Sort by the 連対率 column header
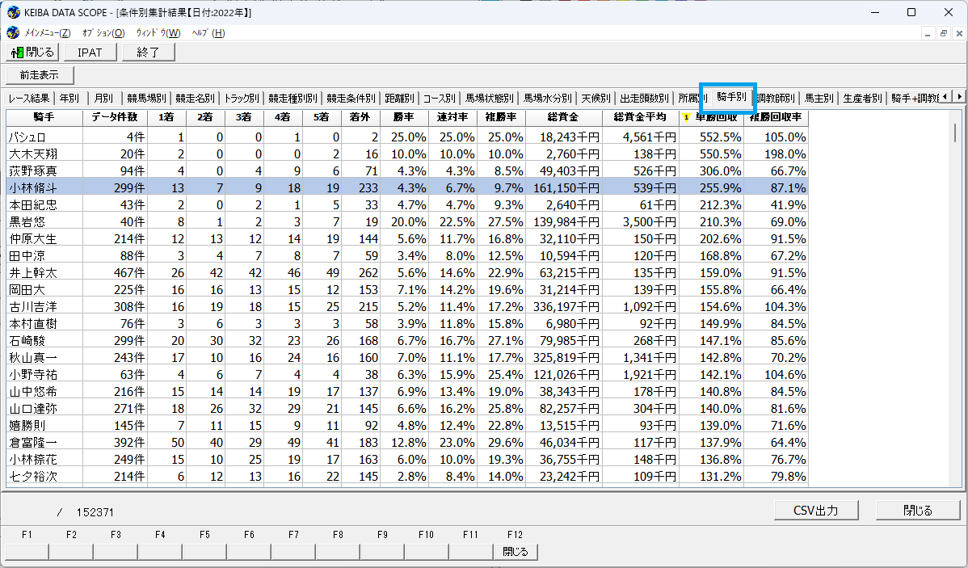968x568 pixels. click(x=452, y=116)
